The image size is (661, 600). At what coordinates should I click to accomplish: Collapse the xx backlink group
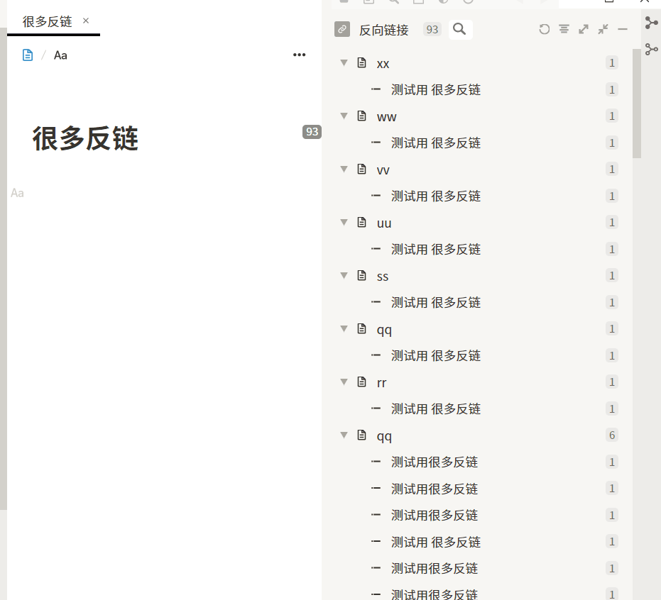344,62
